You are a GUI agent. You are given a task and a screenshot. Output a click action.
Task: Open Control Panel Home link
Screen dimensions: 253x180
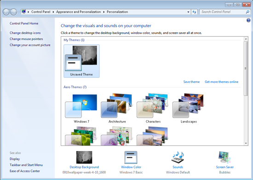tap(24, 23)
